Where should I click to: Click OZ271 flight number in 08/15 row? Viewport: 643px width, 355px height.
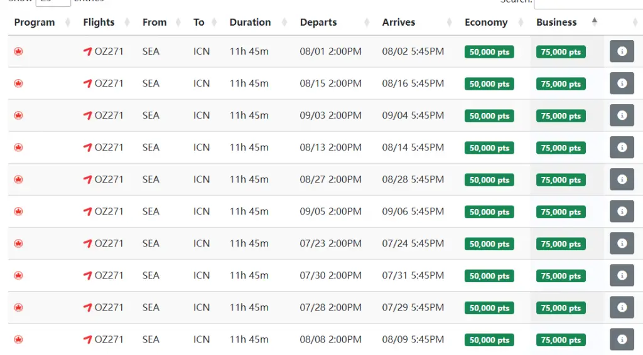(109, 83)
